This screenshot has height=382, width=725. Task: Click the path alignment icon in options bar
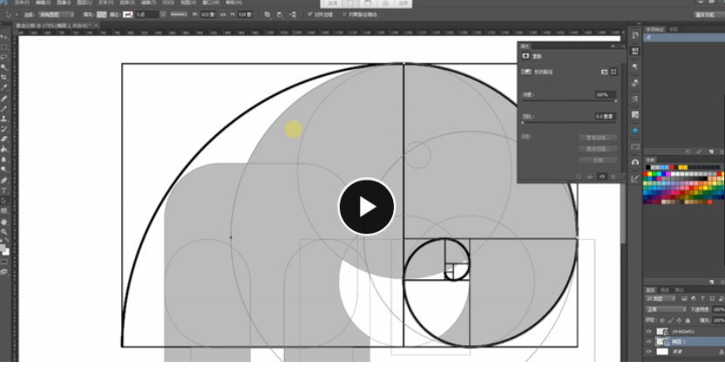(x=280, y=14)
